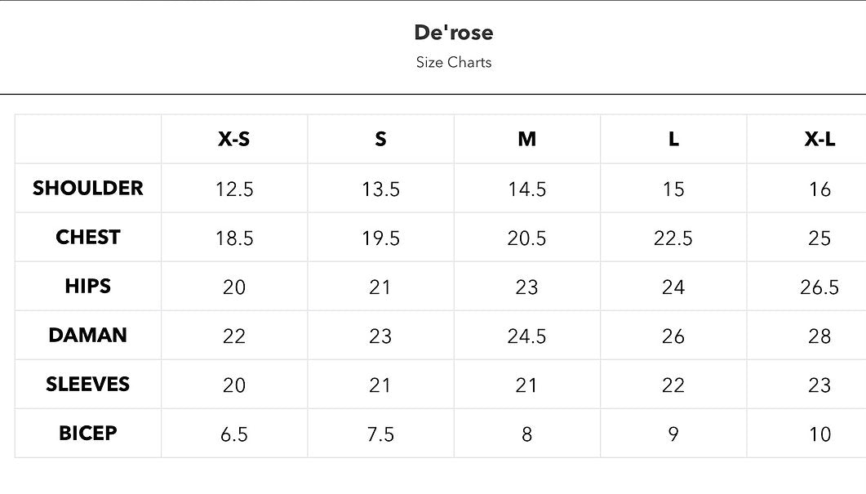Screen dimensions: 866x494
Task: Select the X-S column header
Action: pyautogui.click(x=233, y=139)
